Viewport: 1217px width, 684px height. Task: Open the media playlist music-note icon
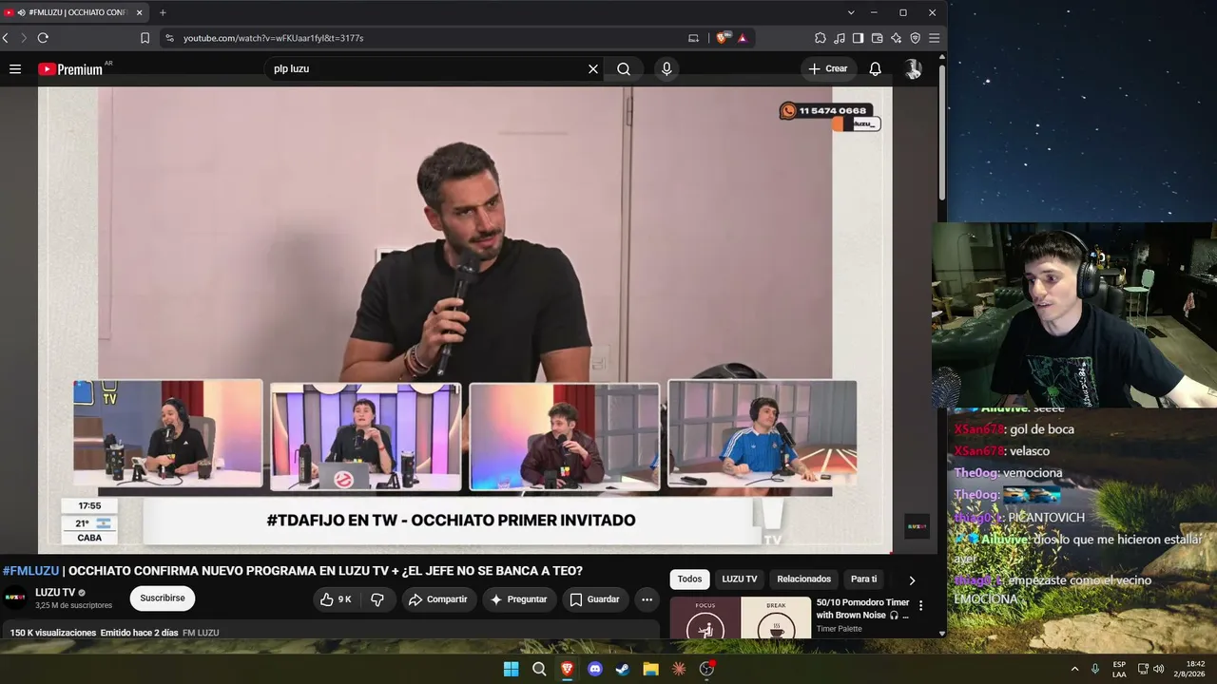[x=840, y=38]
